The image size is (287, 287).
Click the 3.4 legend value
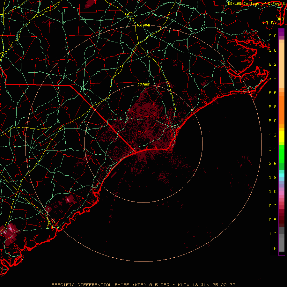tap(273, 149)
